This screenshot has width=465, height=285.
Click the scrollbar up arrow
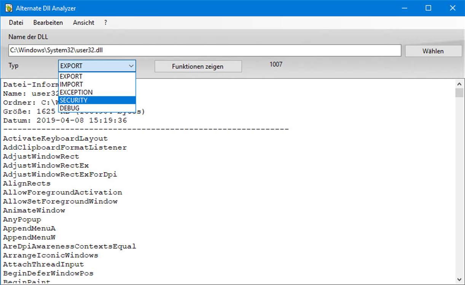(x=459, y=84)
